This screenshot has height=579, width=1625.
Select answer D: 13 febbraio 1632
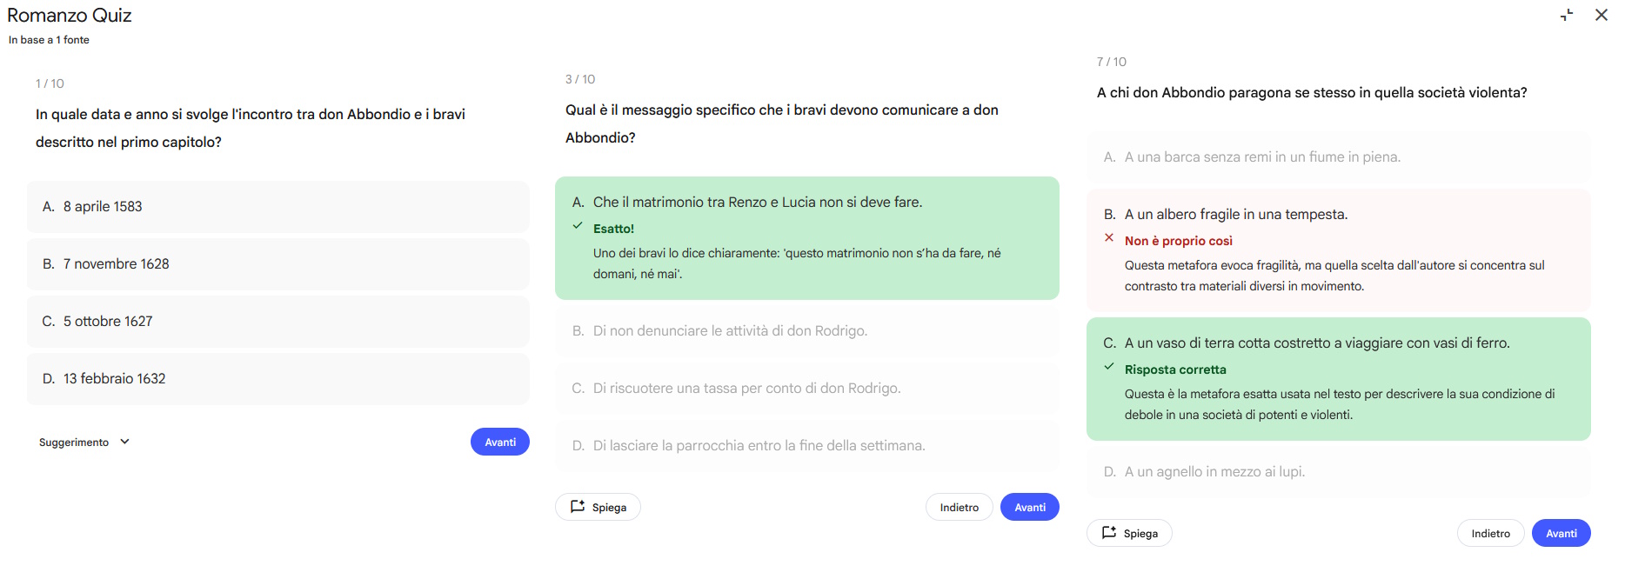[x=278, y=379]
